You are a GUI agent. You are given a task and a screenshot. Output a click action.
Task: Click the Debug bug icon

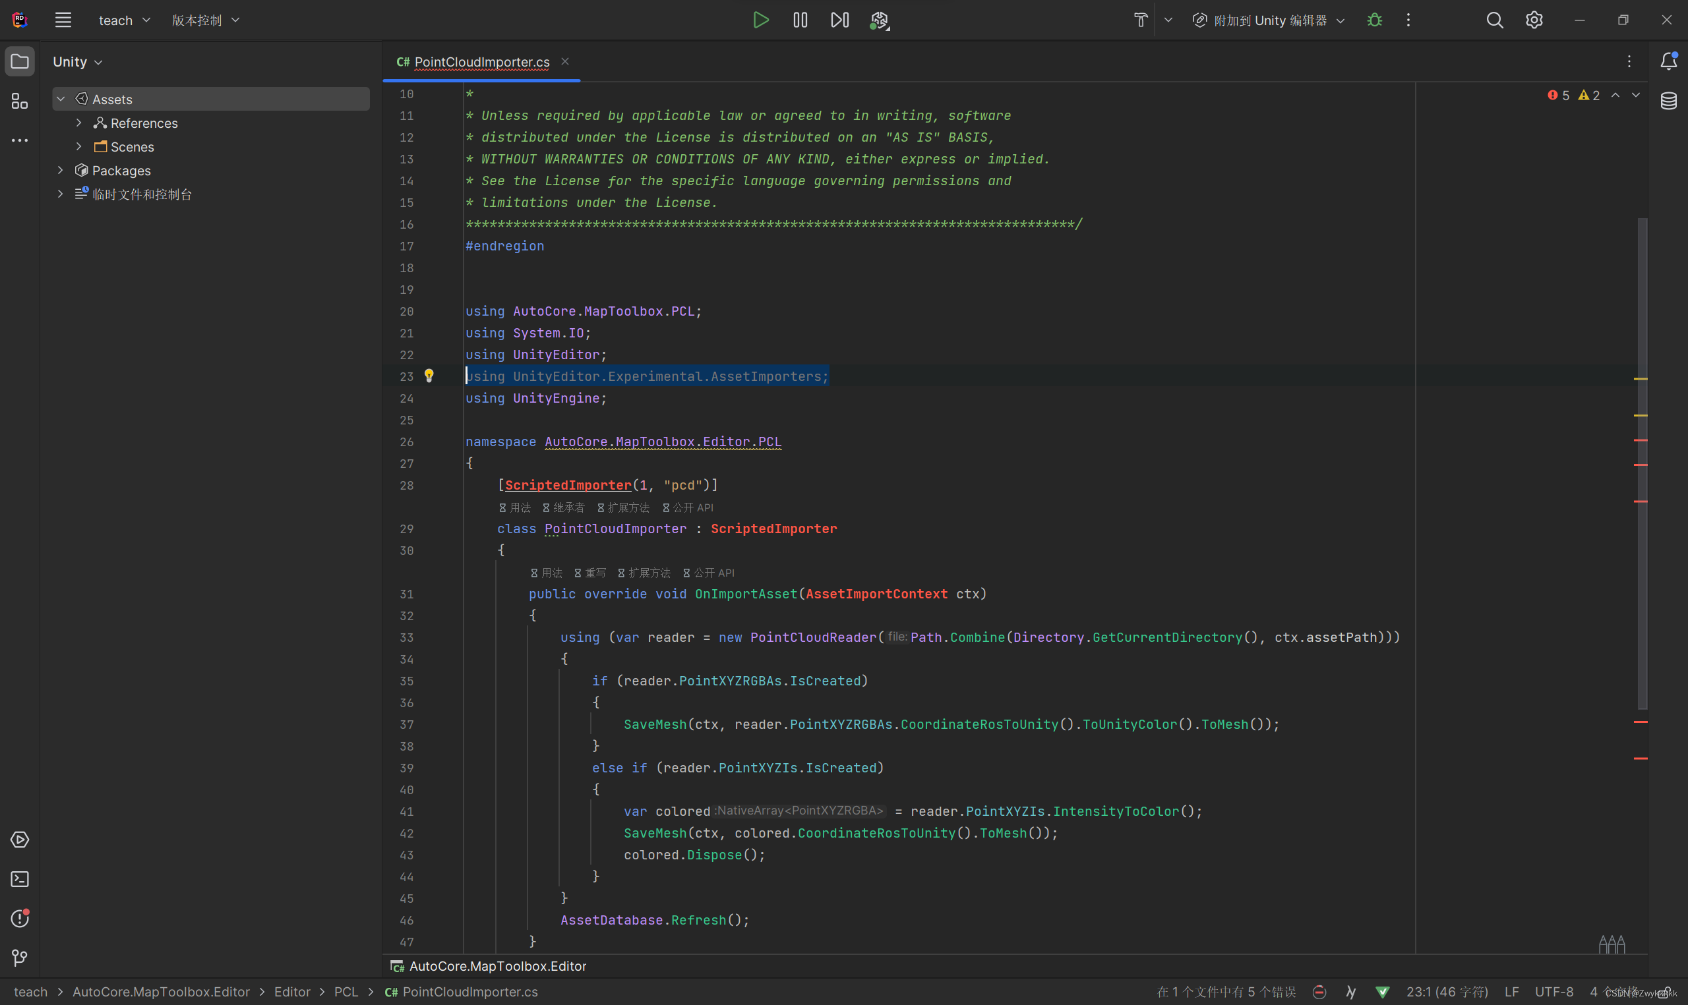coord(1374,20)
